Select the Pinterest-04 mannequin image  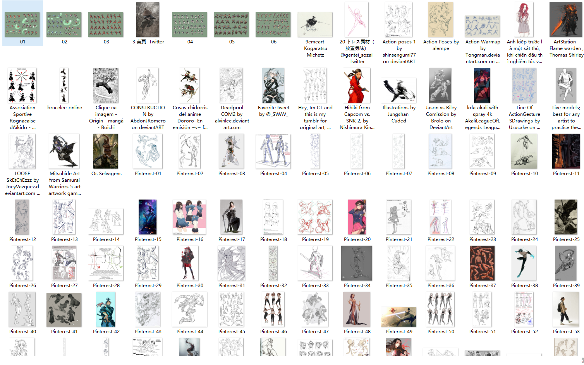coord(273,151)
